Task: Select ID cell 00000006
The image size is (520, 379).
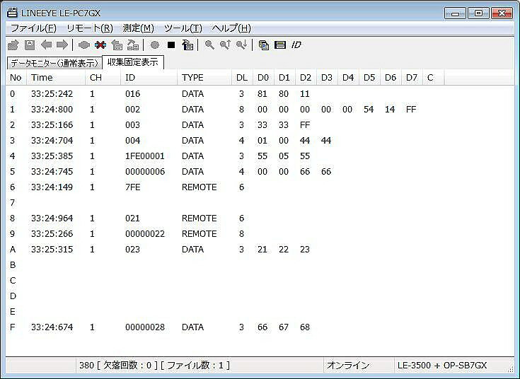Action: pos(144,171)
